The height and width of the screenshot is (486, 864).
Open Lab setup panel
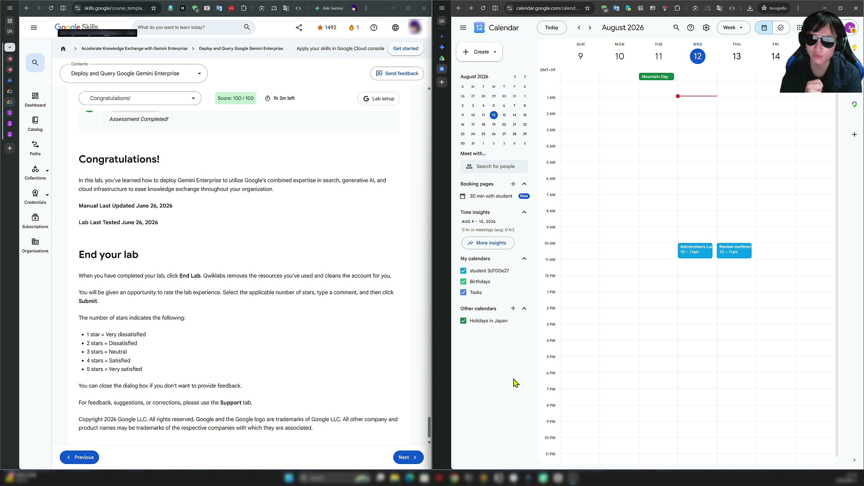click(378, 99)
